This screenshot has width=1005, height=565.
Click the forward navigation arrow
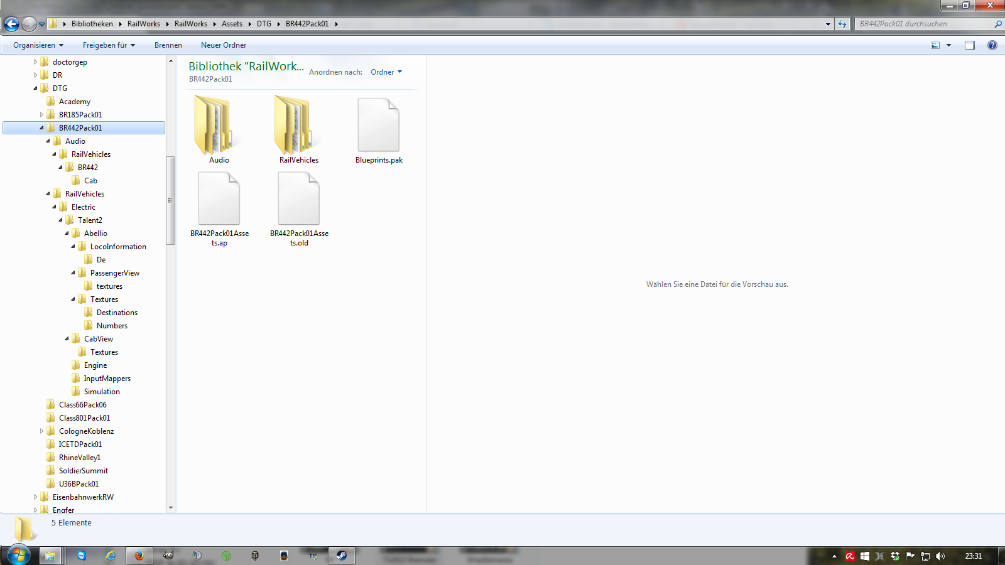29,24
